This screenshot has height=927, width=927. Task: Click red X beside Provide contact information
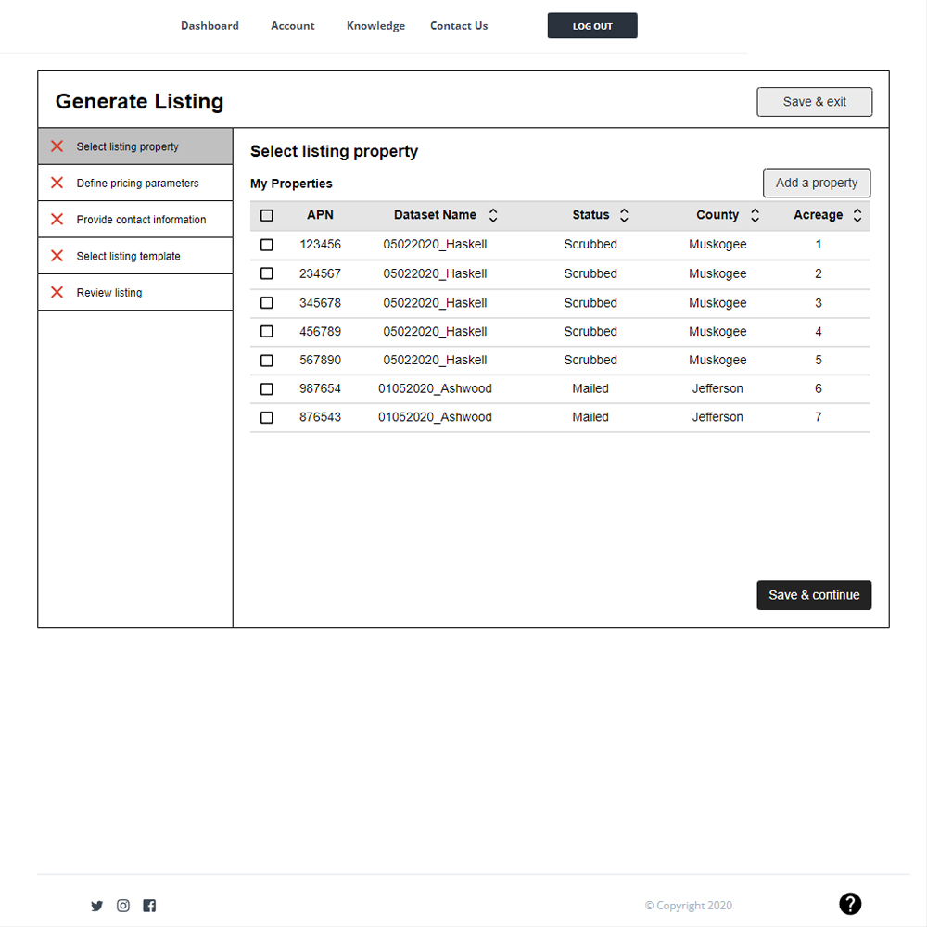[x=57, y=220]
